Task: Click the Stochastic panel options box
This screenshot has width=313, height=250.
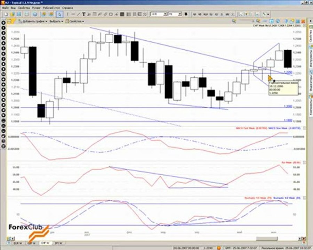Action: 304,198
